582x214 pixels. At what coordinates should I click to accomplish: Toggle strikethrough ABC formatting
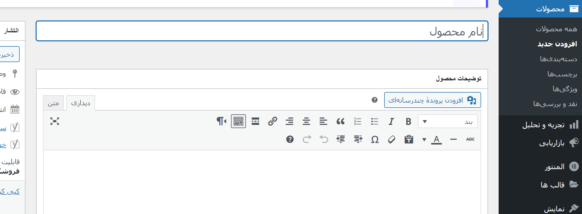tap(470, 139)
